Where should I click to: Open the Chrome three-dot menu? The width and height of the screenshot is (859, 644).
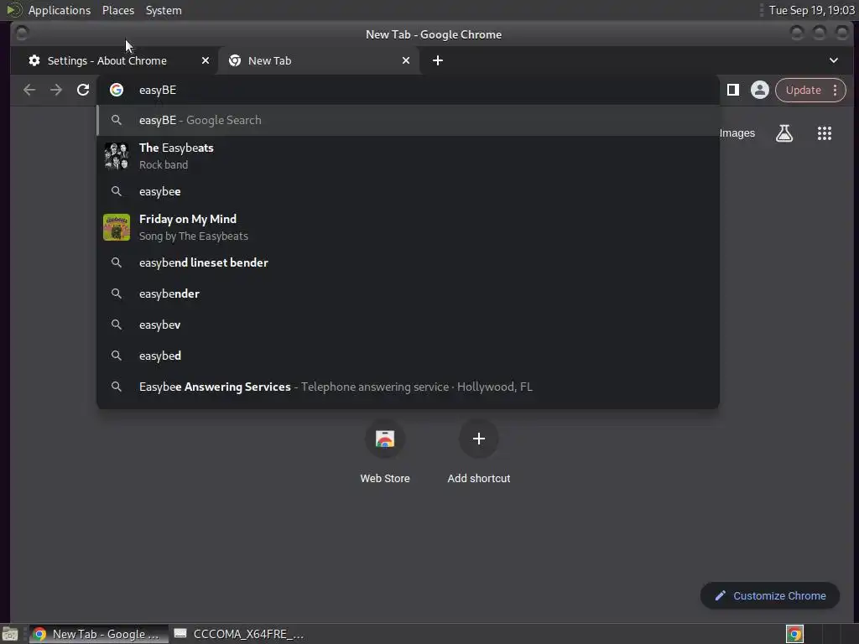pos(835,91)
